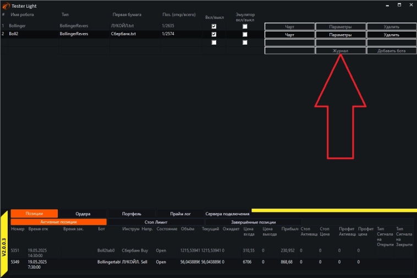This screenshot has width=417, height=278.
Task: Click profit value 868,68
Action: [x=287, y=262]
